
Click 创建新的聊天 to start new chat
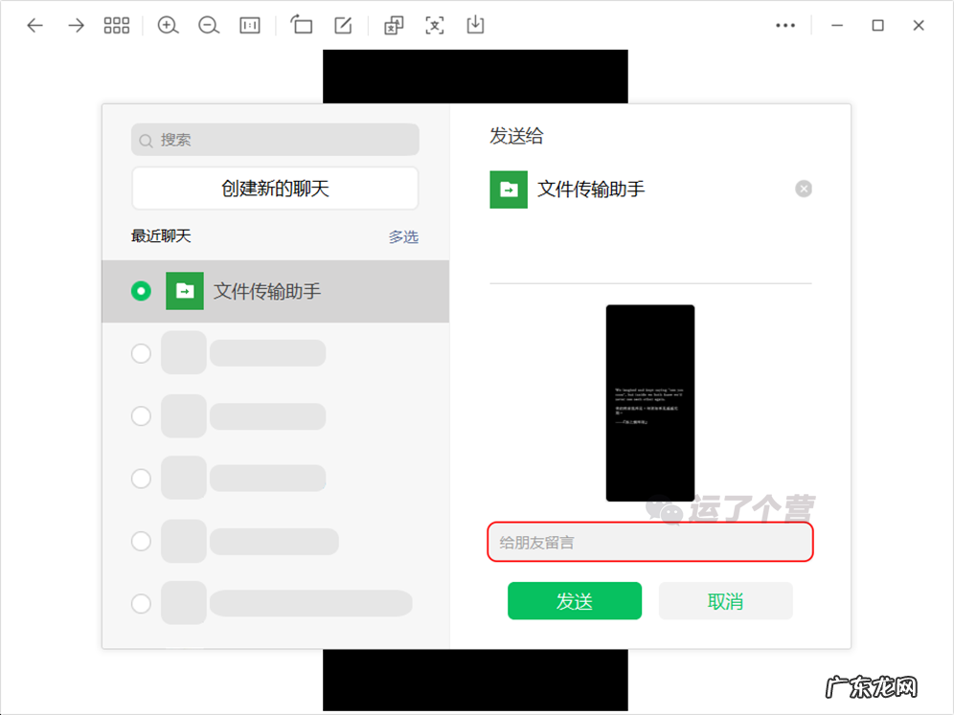click(275, 189)
